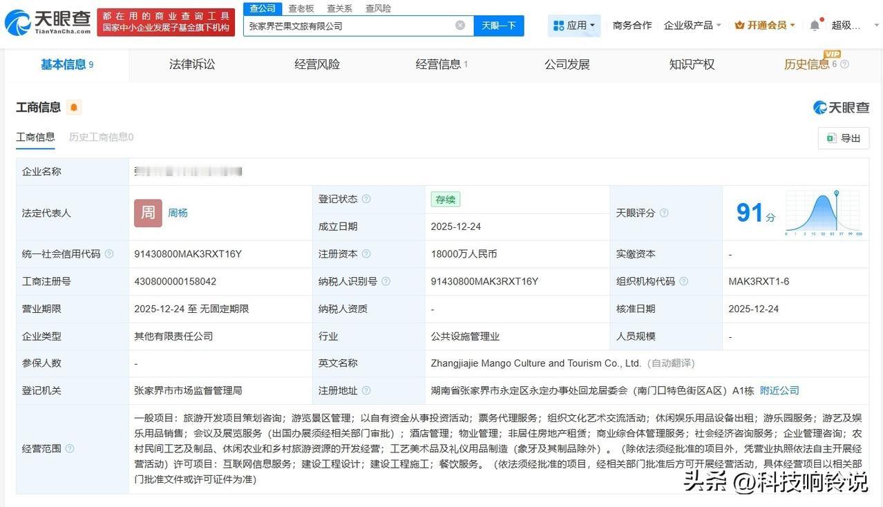Click the 附近公司 link
The width and height of the screenshot is (883, 507).
[x=779, y=391]
